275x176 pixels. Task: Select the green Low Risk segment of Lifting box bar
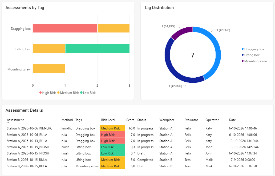point(97,48)
